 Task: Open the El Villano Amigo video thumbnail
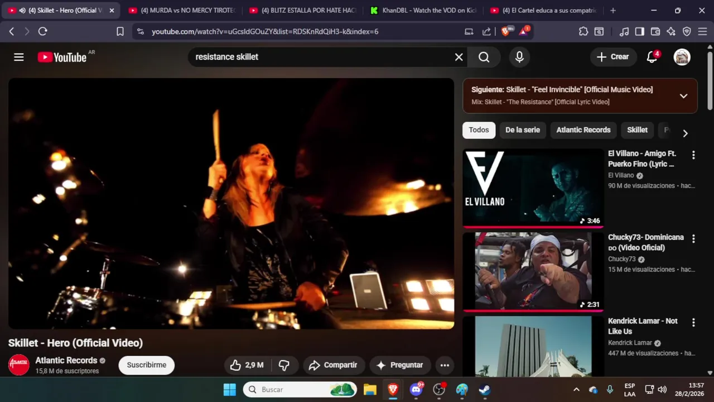coord(533,188)
